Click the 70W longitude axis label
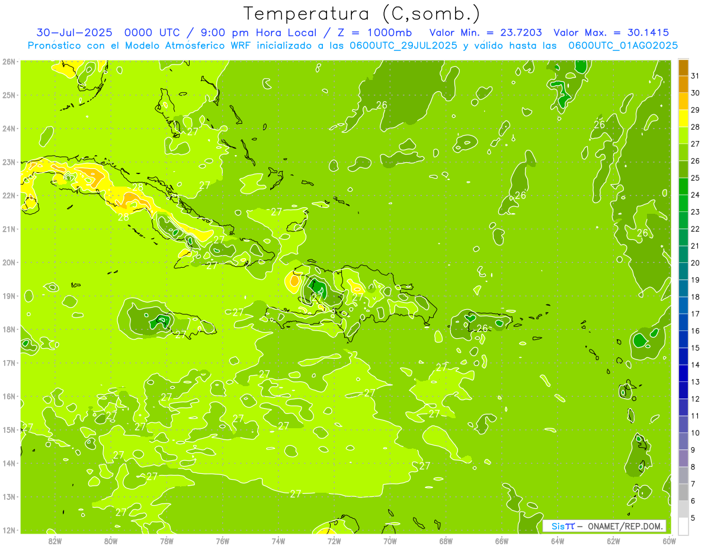This screenshot has height=549, width=711. pyautogui.click(x=390, y=541)
